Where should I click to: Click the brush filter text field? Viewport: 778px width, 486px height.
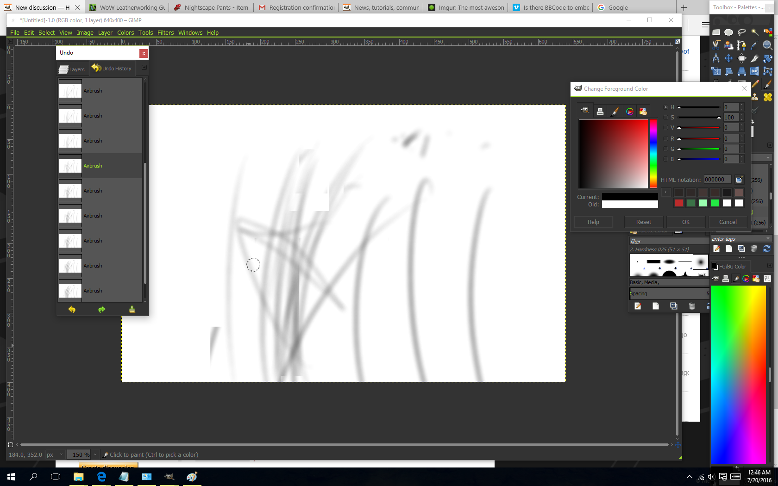tap(669, 241)
